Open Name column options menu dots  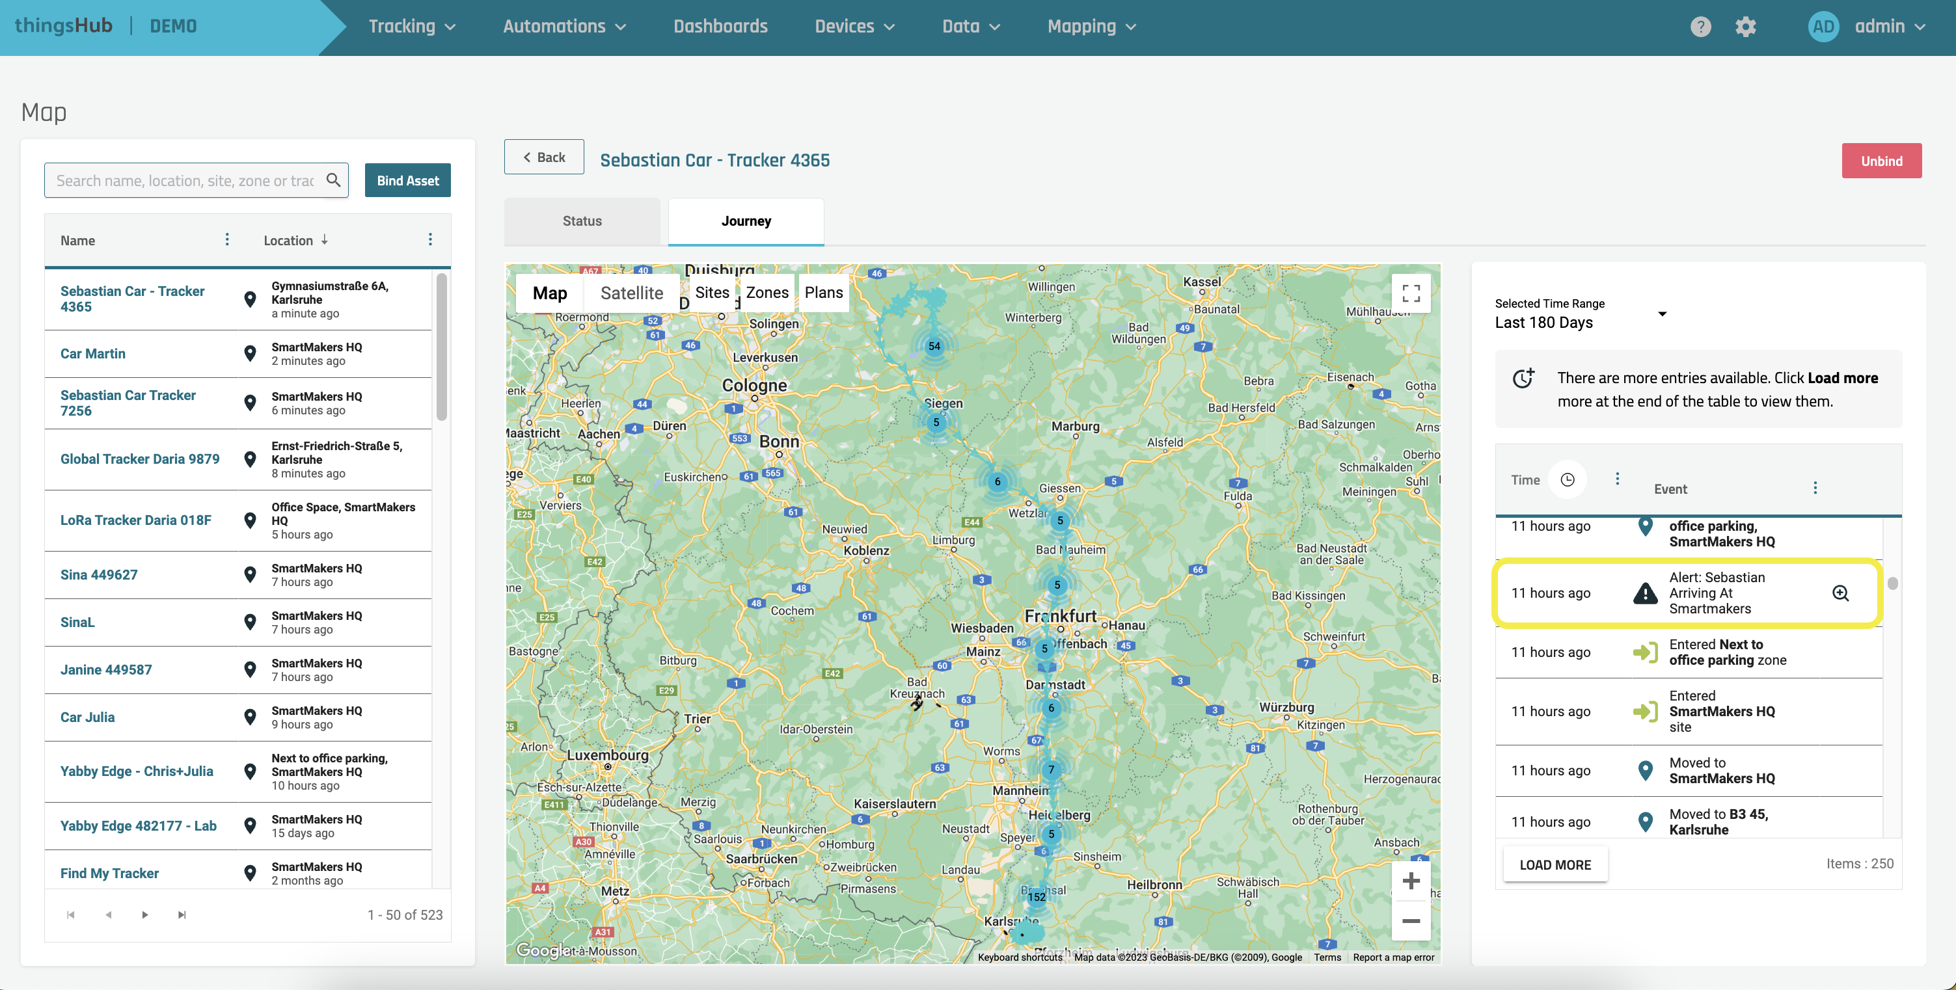(x=226, y=240)
